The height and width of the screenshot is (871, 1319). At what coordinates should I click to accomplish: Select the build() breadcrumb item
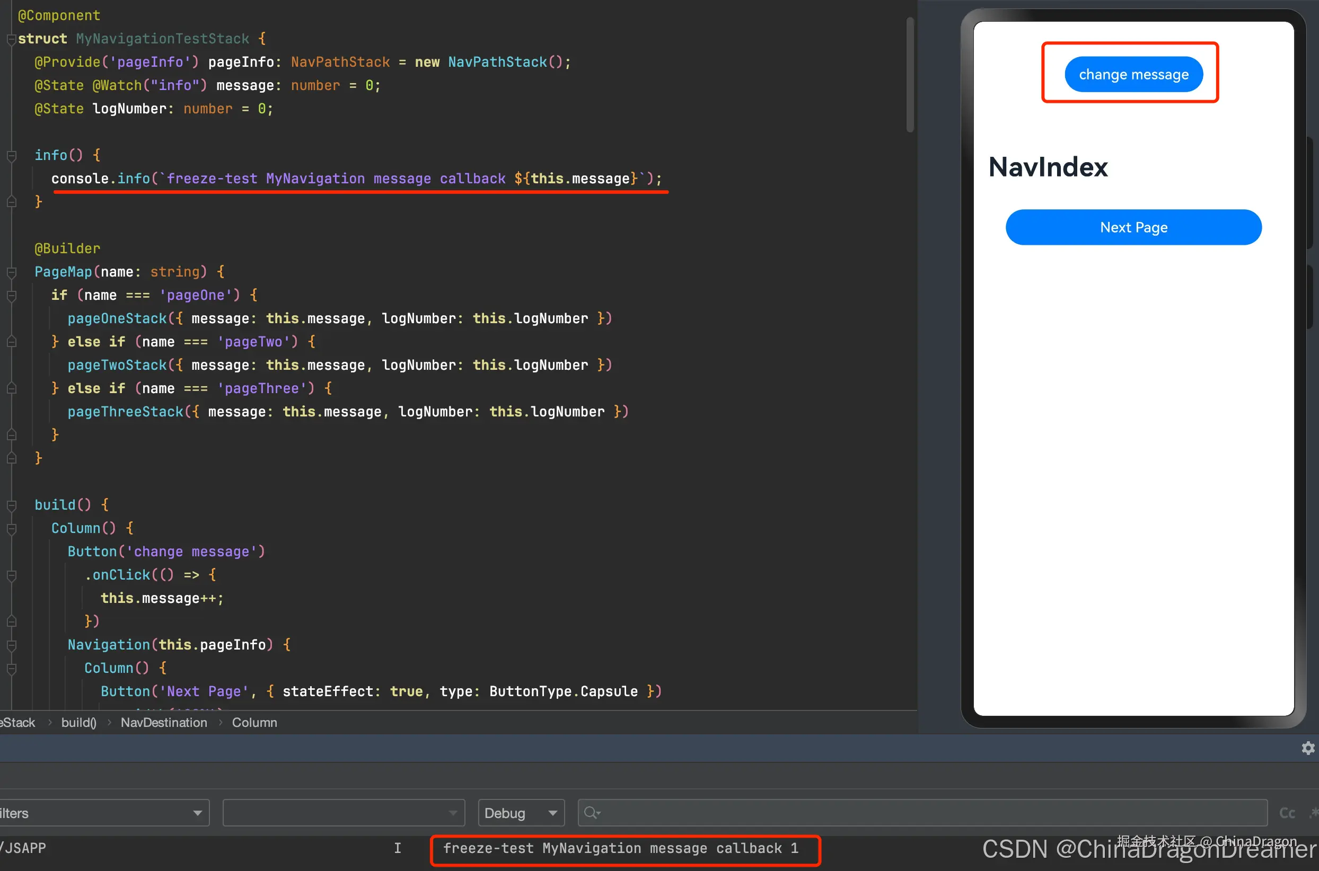click(x=79, y=722)
